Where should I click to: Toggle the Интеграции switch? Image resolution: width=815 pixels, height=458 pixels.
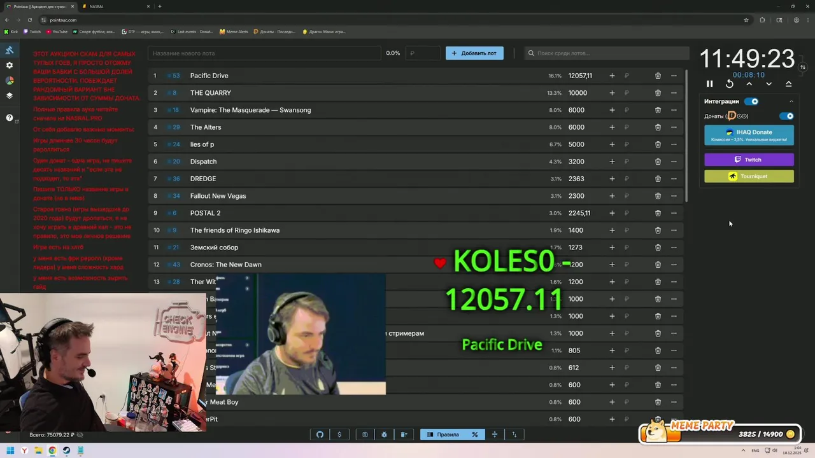[752, 101]
